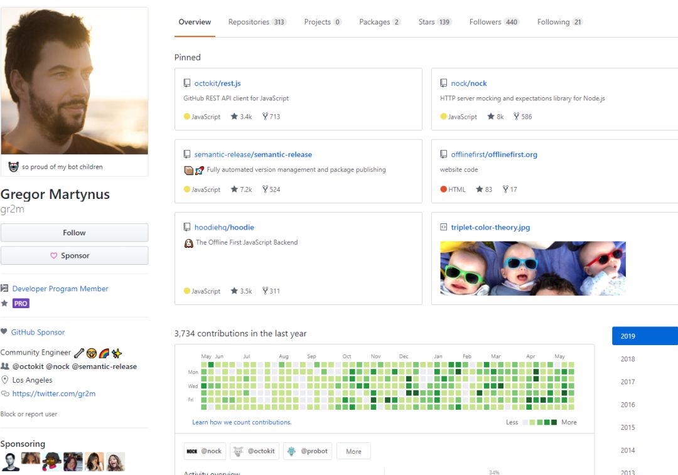
Task: Select the 2016 contribution year
Action: pyautogui.click(x=628, y=405)
